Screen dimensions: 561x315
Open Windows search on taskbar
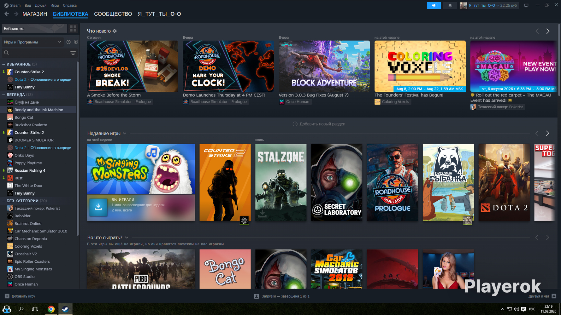(21, 309)
